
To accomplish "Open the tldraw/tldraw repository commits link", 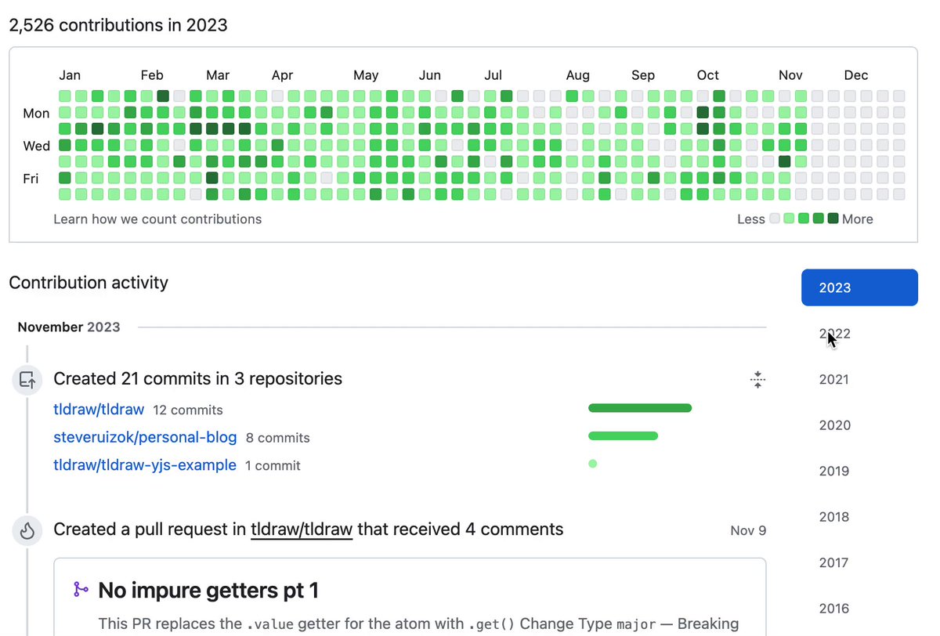I will click(99, 410).
